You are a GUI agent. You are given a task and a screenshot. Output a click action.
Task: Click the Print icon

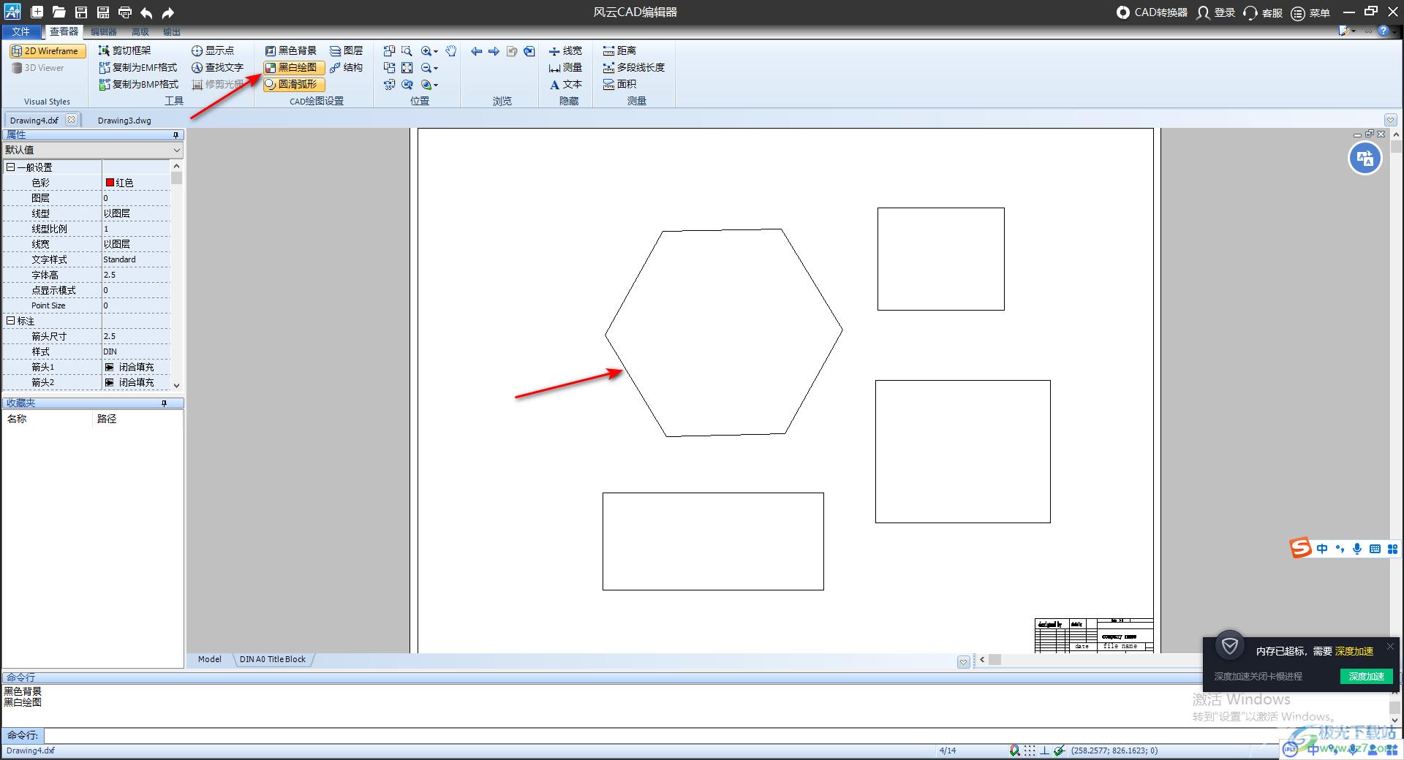pos(125,12)
